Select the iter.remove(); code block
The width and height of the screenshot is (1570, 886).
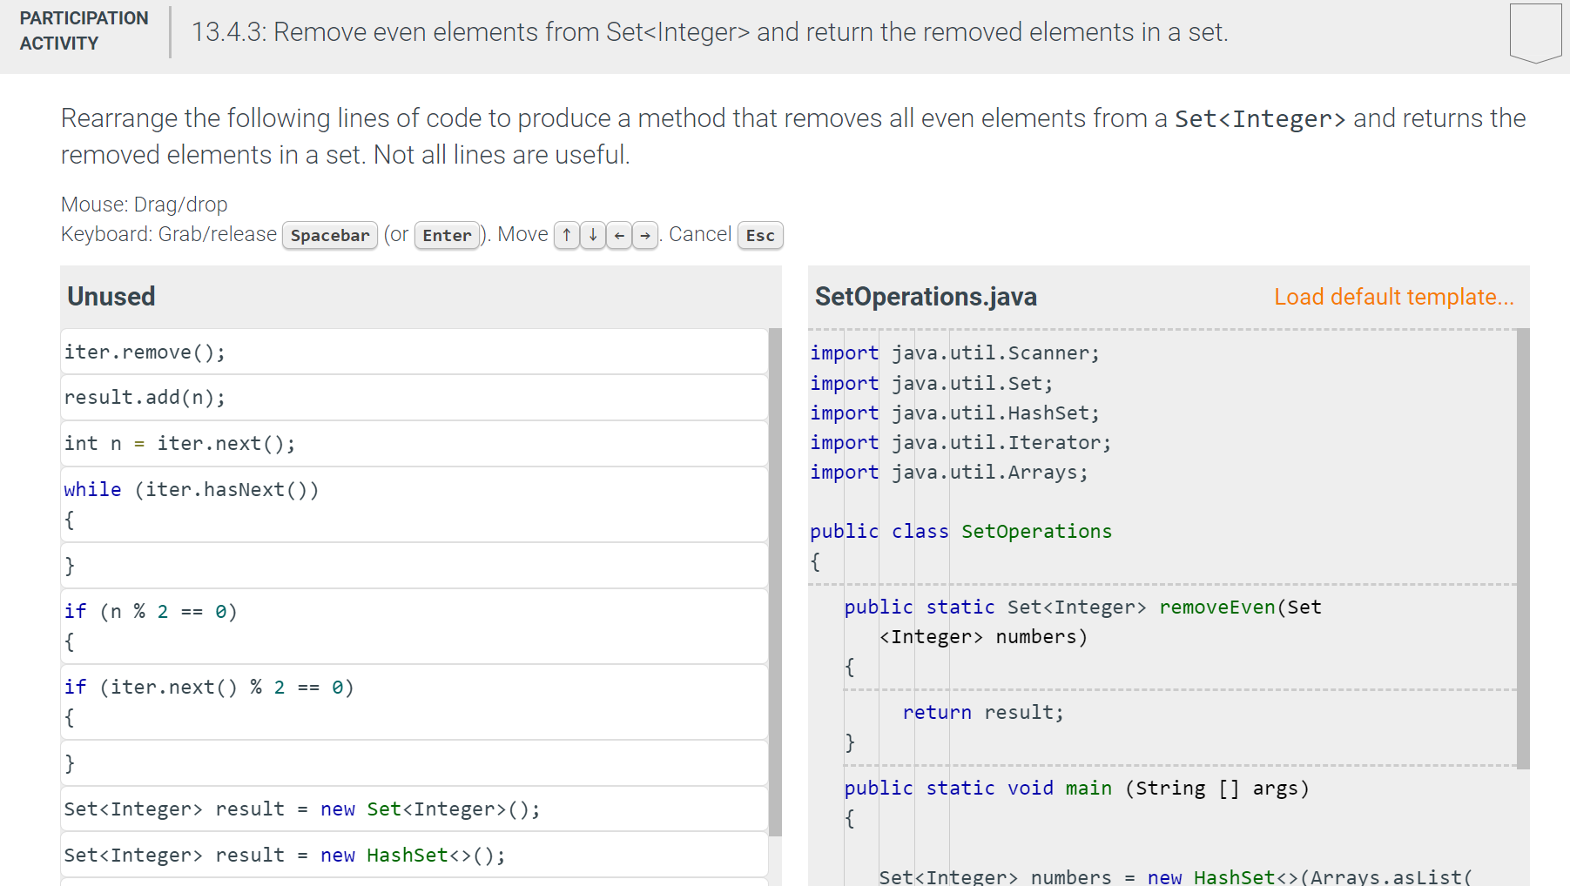414,352
